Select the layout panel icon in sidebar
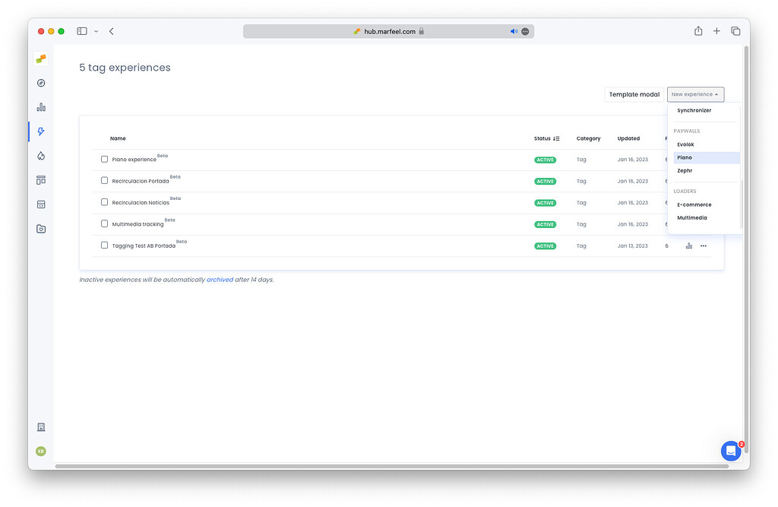This screenshot has width=778, height=507. tap(40, 179)
